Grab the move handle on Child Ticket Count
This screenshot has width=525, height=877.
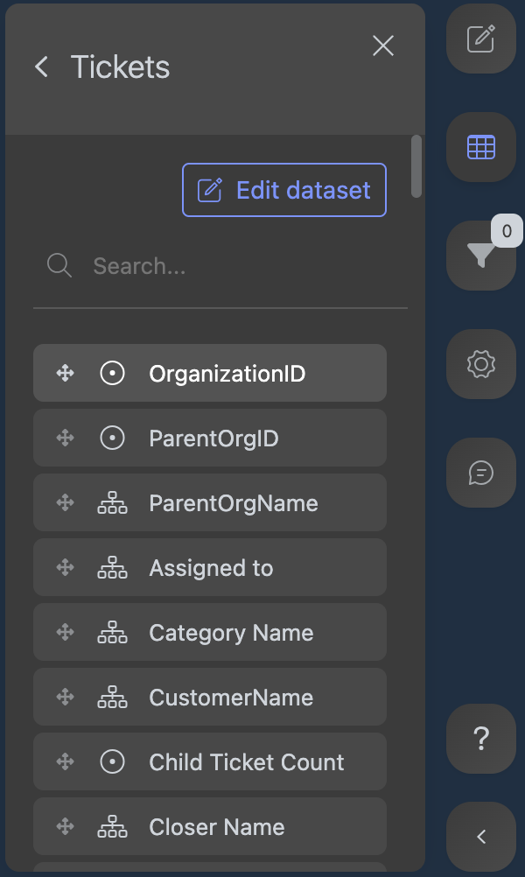66,761
